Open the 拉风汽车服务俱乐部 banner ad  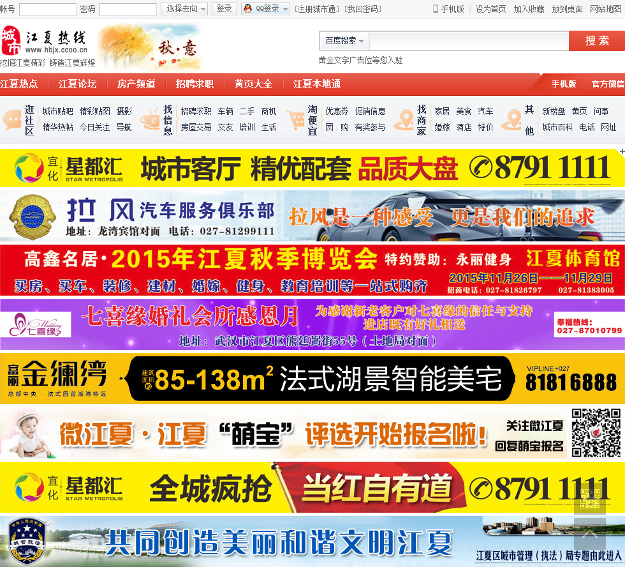pyautogui.click(x=312, y=216)
